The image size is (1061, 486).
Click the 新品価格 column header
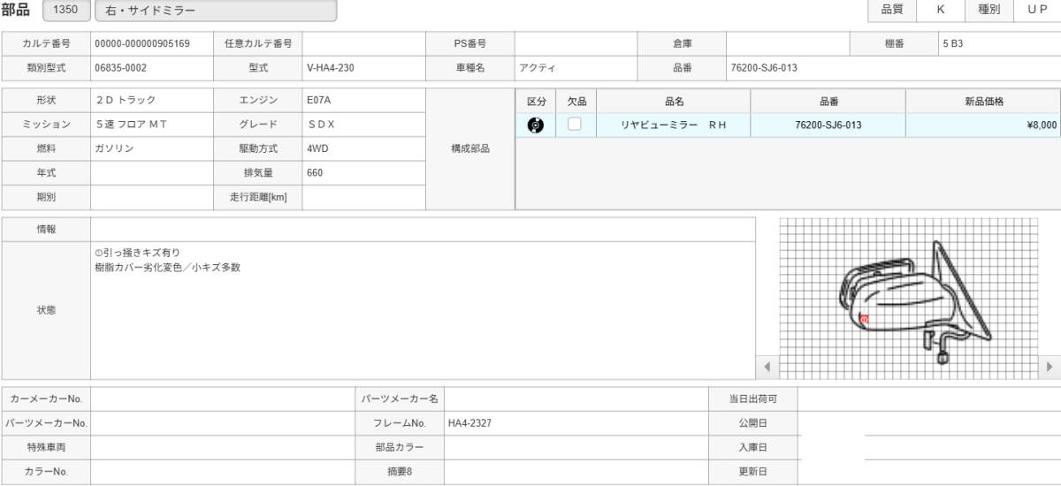coord(983,102)
